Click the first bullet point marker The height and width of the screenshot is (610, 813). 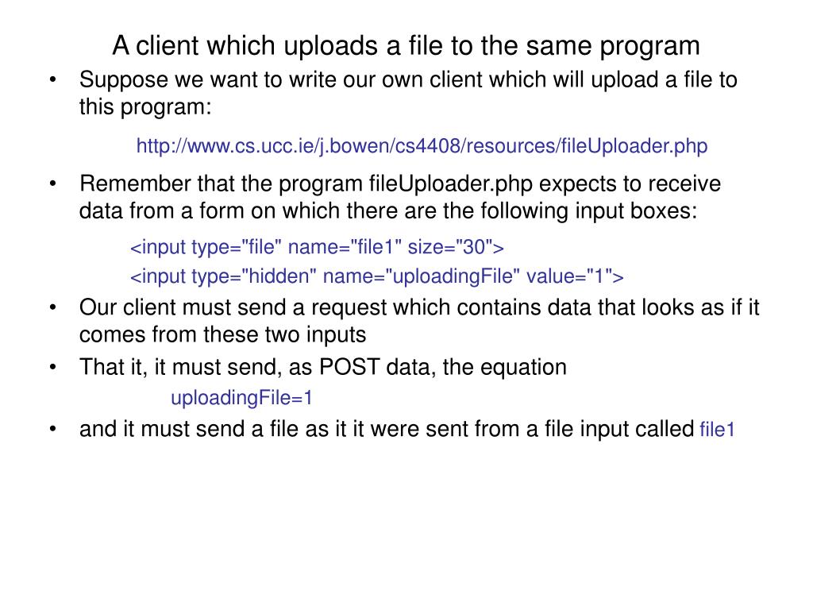click(x=52, y=80)
